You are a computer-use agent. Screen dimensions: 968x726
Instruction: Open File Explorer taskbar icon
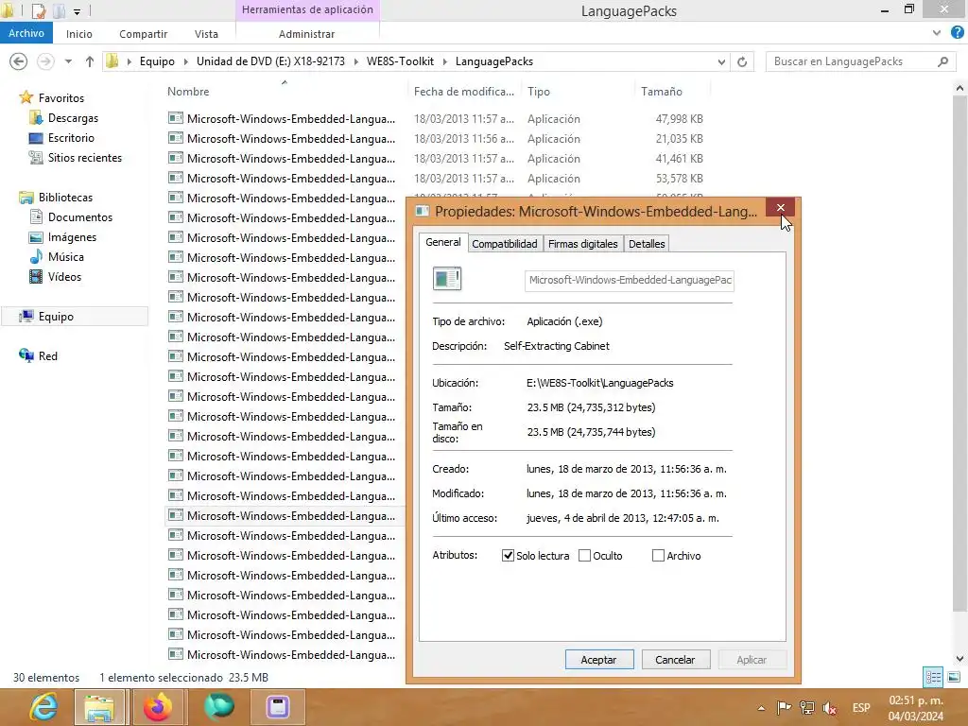click(99, 707)
